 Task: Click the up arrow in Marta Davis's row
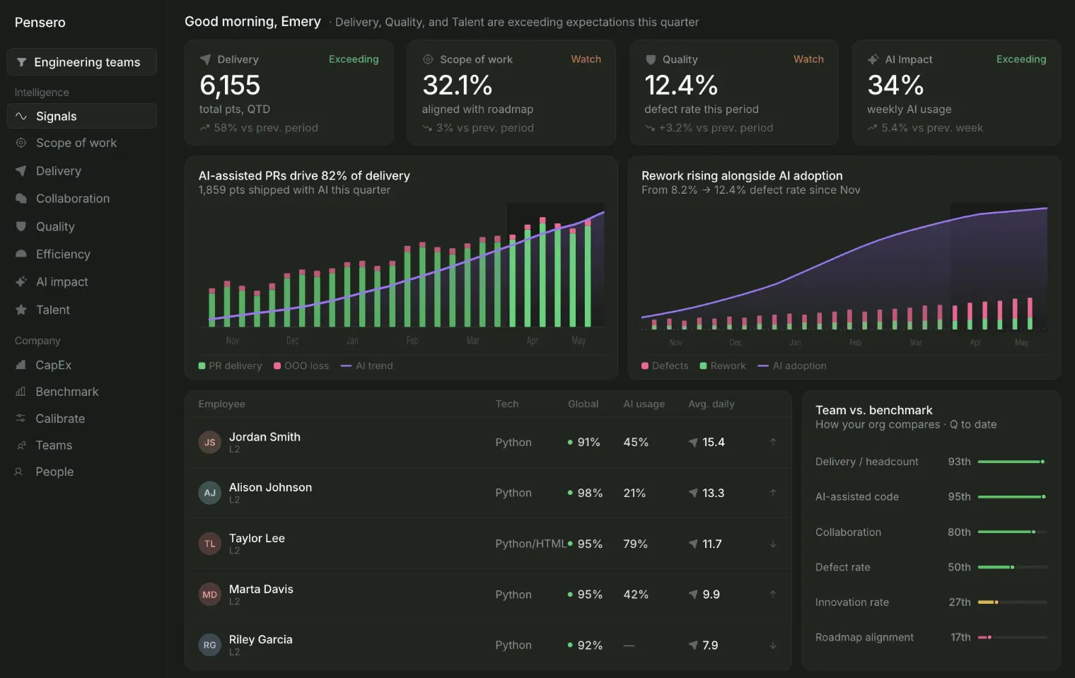(773, 595)
